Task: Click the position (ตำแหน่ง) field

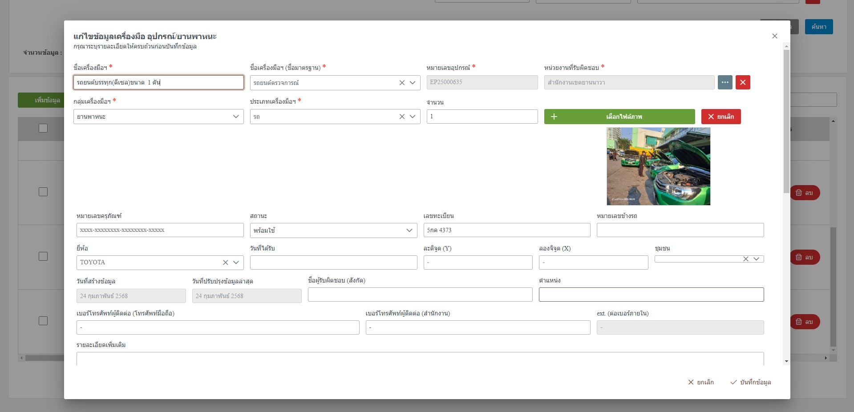Action: coord(651,295)
